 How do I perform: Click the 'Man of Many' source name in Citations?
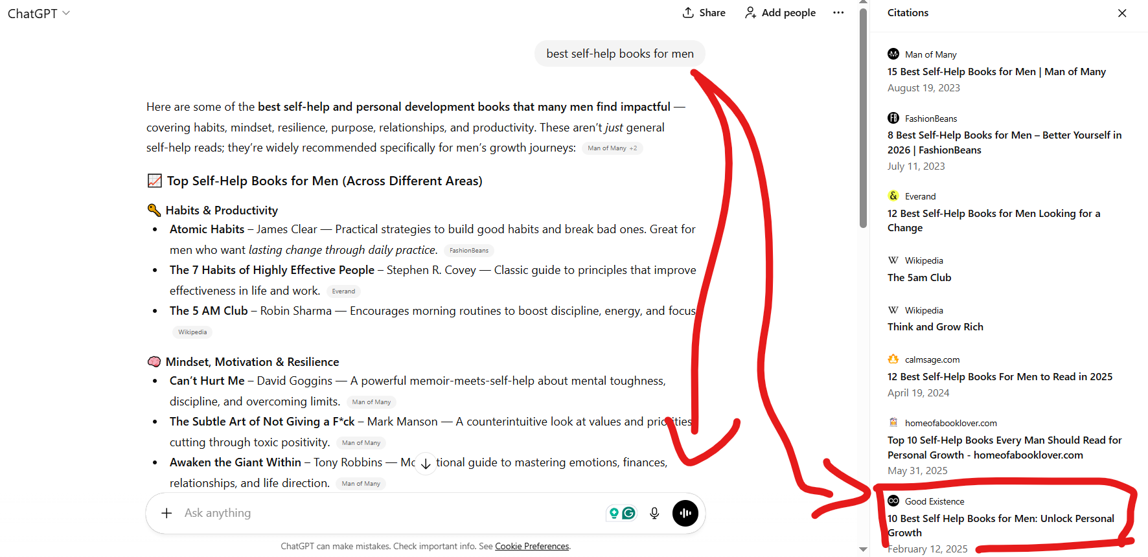pos(930,55)
